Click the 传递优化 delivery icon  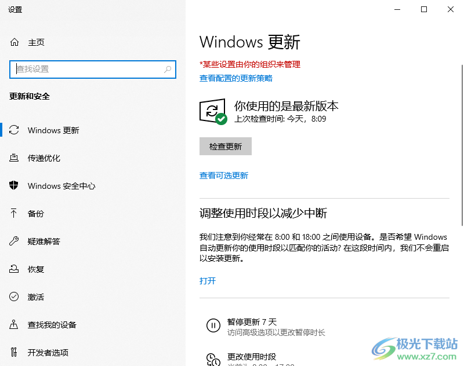14,158
